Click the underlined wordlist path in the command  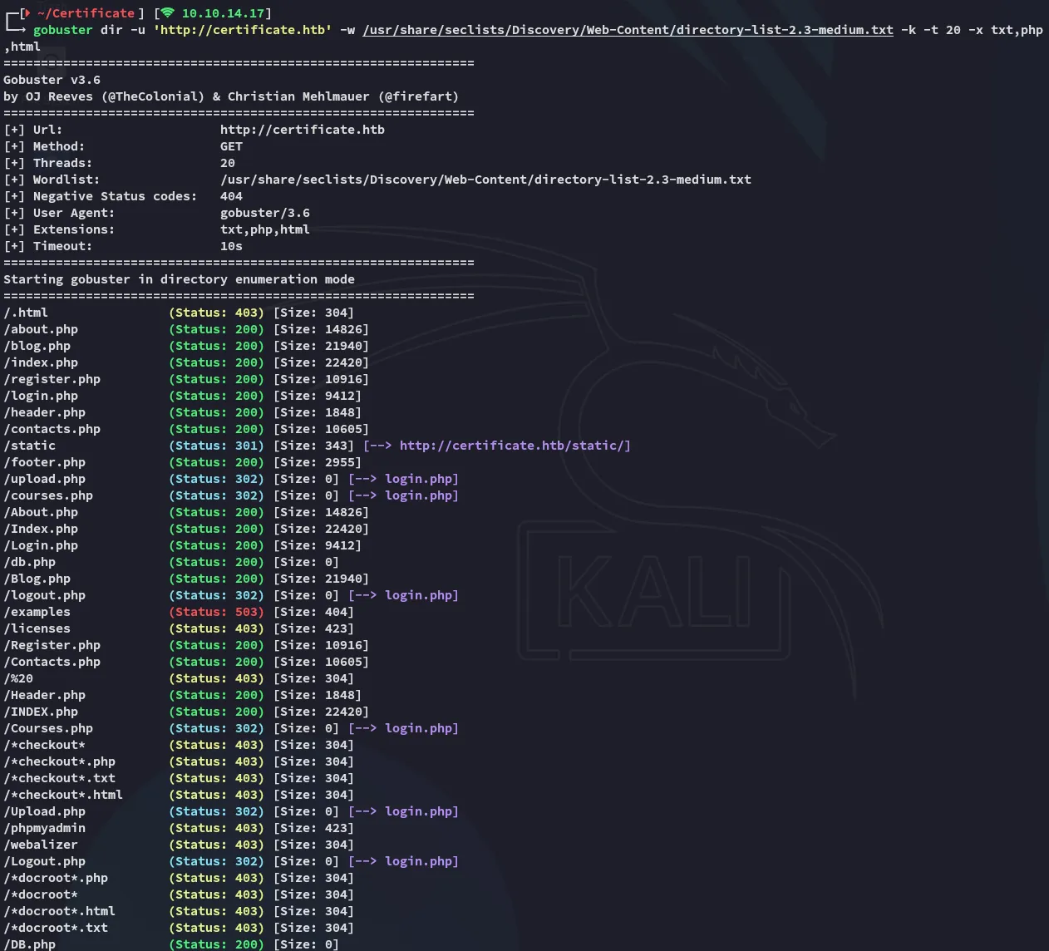(x=628, y=30)
